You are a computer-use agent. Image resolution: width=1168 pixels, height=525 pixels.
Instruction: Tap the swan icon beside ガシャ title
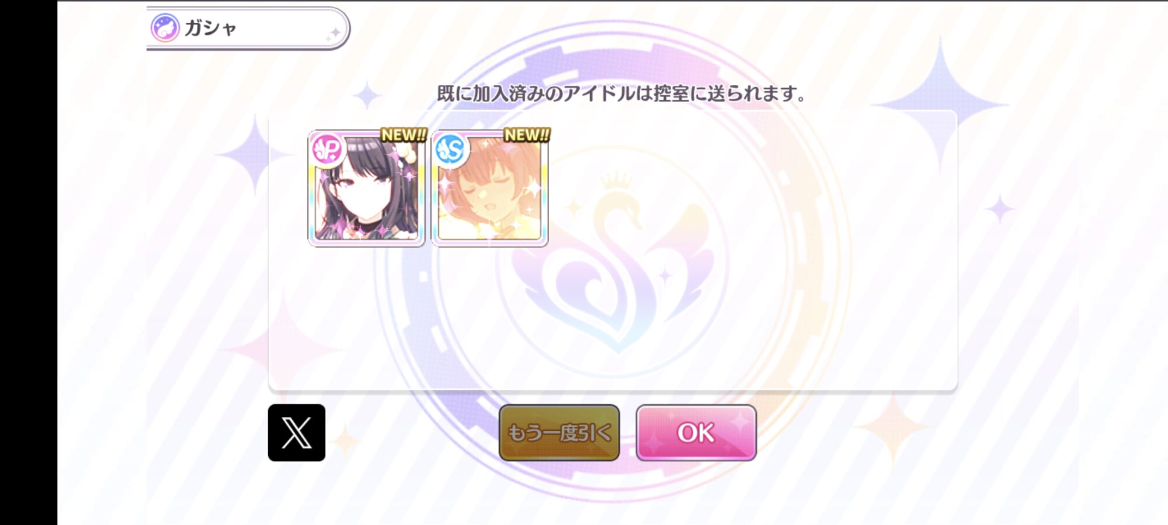165,27
